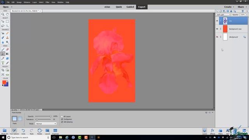Select the Crop tool
Image resolution: width=249 pixels, height=140 pixels.
point(3,70)
